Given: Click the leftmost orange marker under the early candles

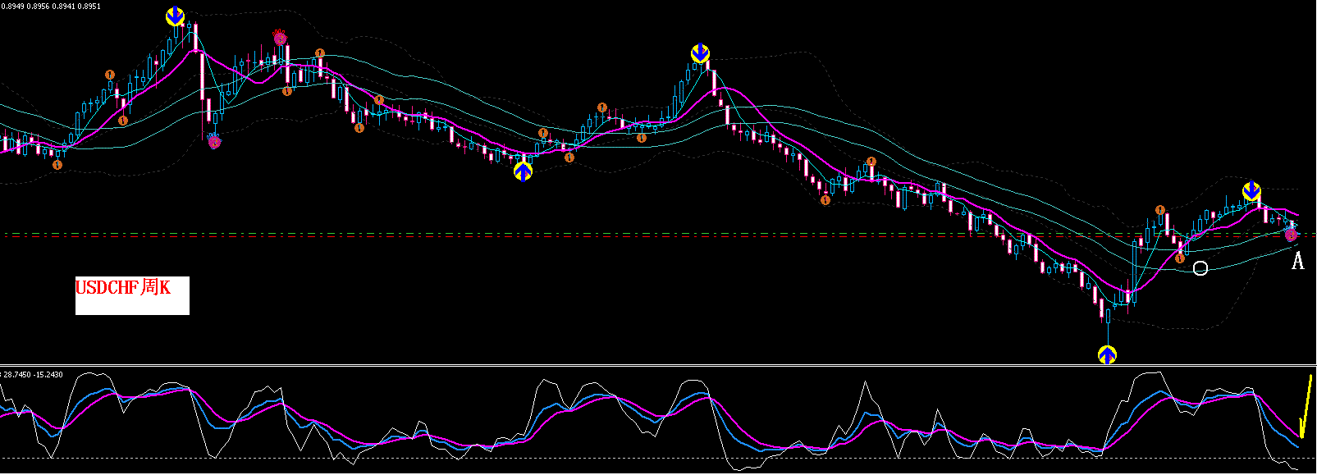Looking at the screenshot, I should point(57,165).
